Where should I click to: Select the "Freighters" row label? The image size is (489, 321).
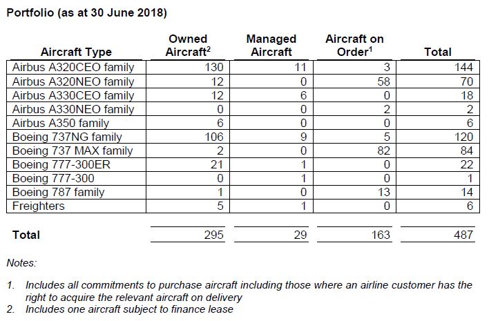click(39, 206)
